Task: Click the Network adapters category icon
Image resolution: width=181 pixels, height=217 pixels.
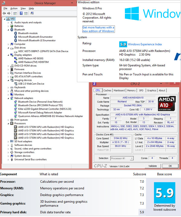Action: click(12, 98)
